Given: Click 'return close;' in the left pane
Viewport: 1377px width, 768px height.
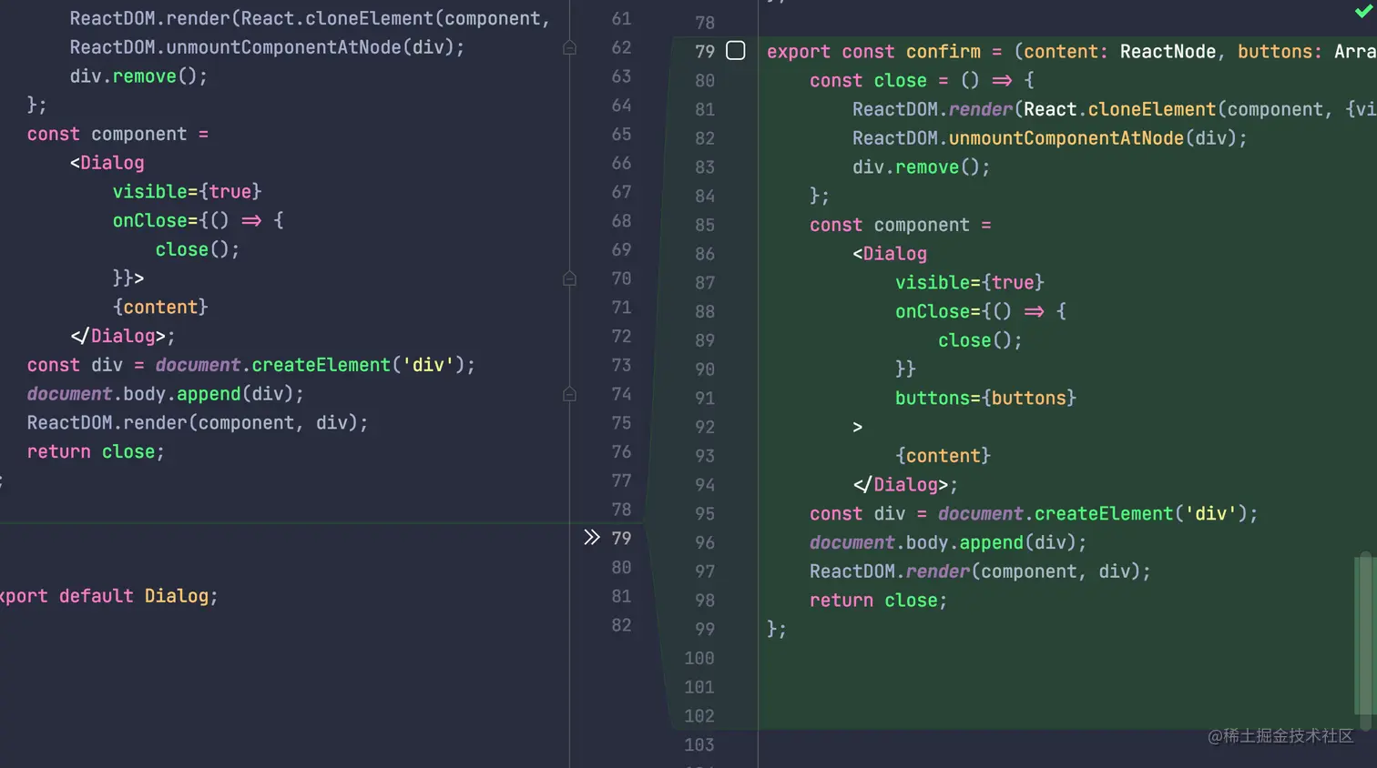Looking at the screenshot, I should coord(96,452).
